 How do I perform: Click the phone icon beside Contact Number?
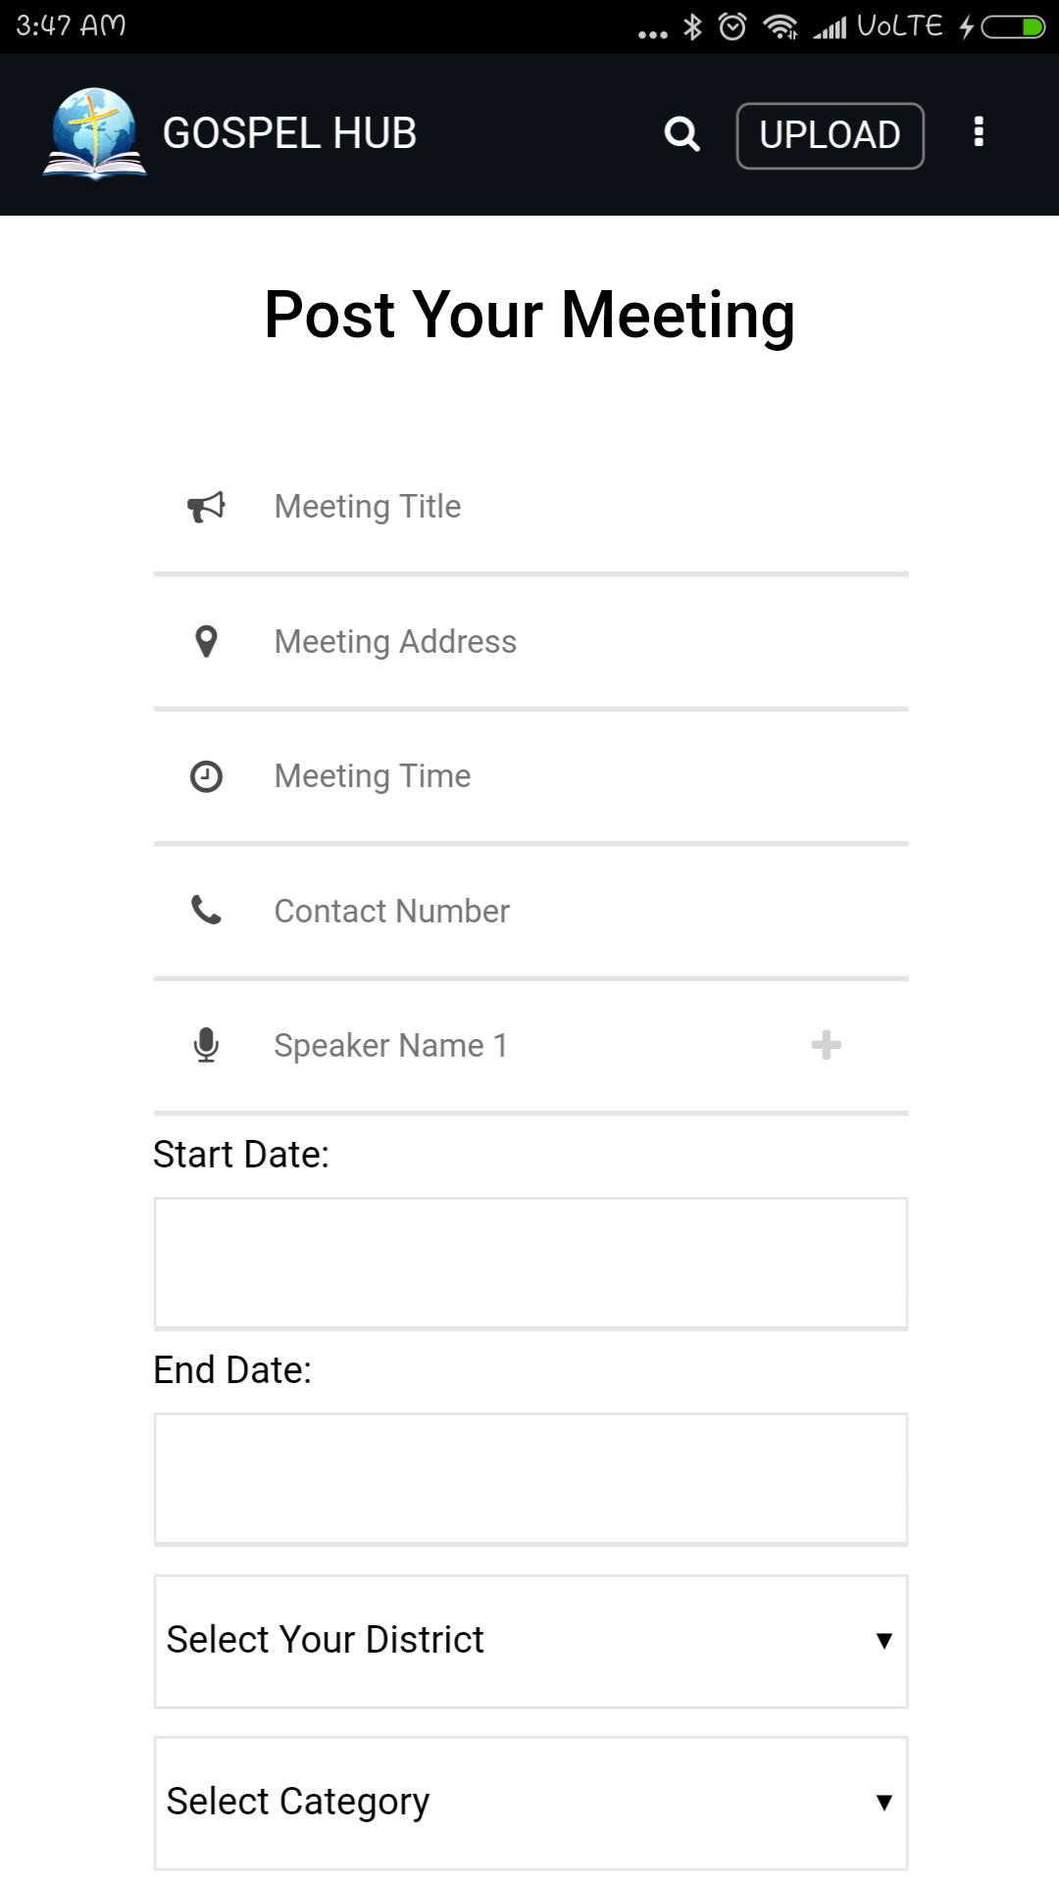click(x=206, y=911)
